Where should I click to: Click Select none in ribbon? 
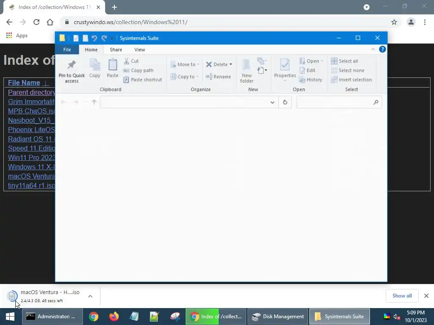click(348, 71)
